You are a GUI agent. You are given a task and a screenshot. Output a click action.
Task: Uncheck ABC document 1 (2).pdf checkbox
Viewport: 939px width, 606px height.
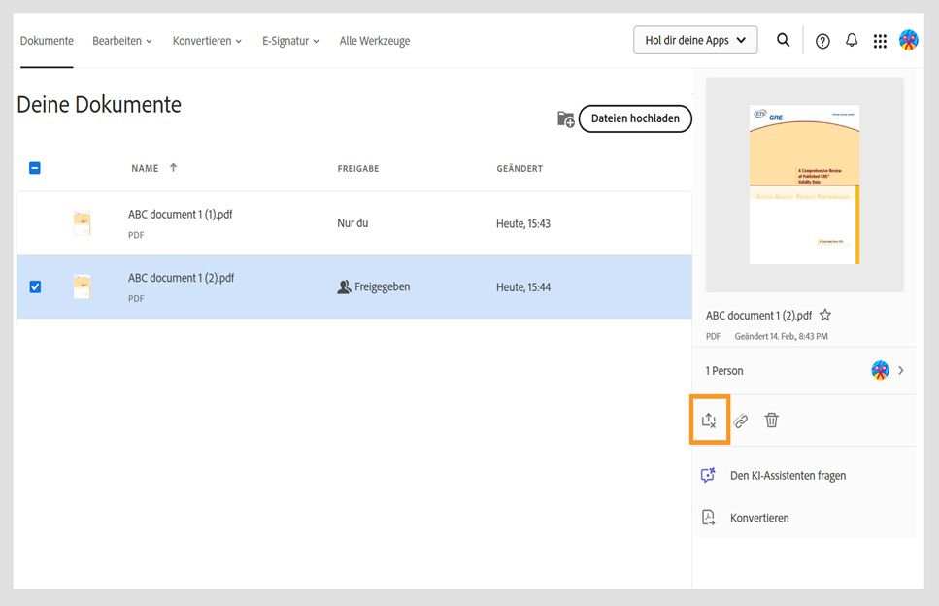click(x=35, y=286)
